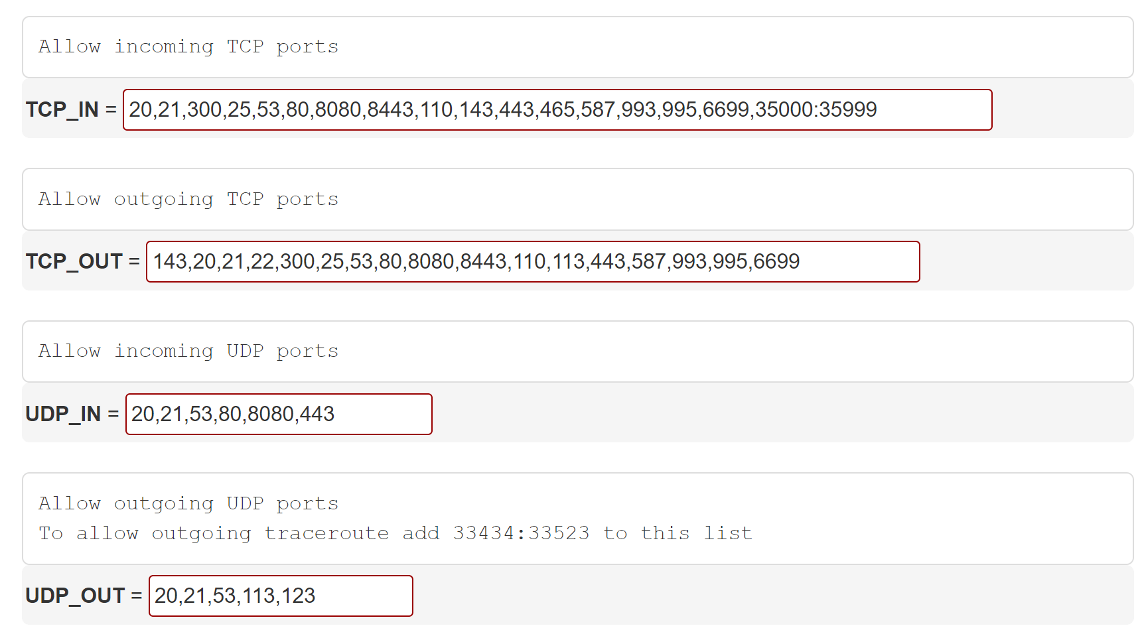Image resolution: width=1142 pixels, height=640 pixels.
Task: Select the TCP_IN field label
Action: [x=63, y=109]
